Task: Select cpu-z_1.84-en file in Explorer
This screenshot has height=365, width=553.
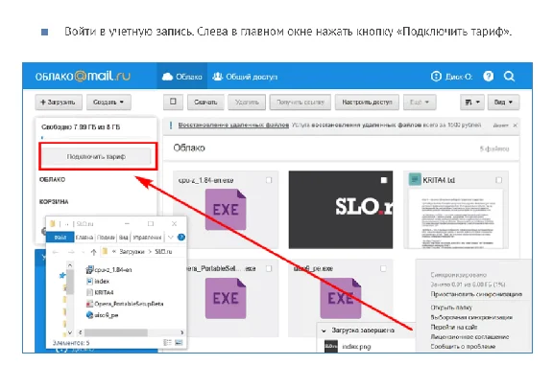Action: coord(108,269)
